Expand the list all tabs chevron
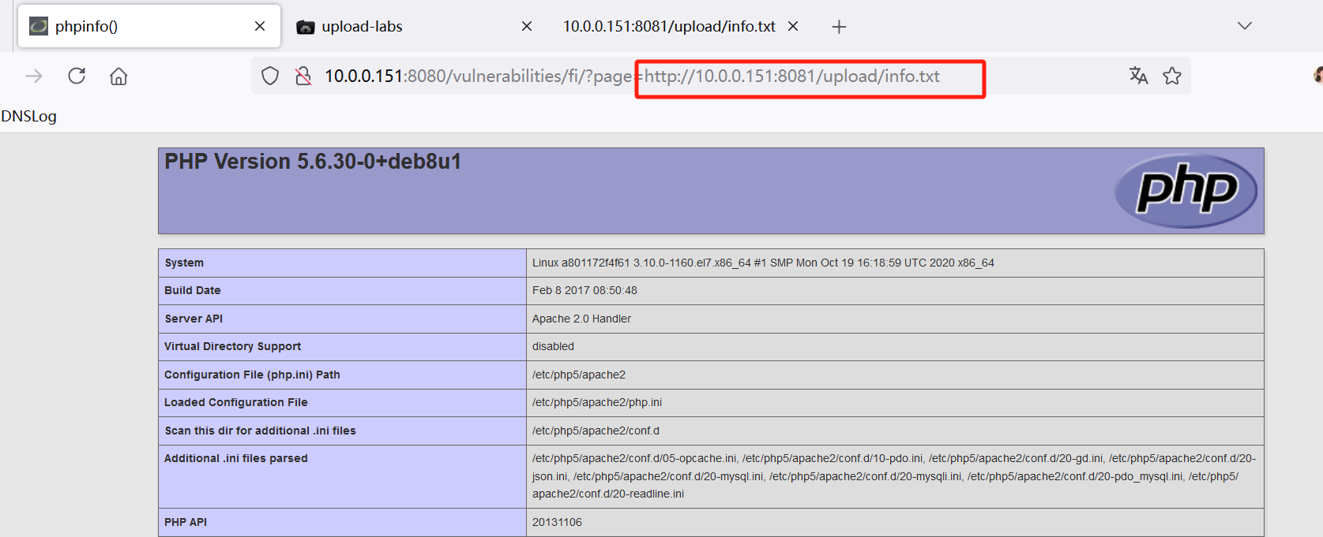 1245,26
